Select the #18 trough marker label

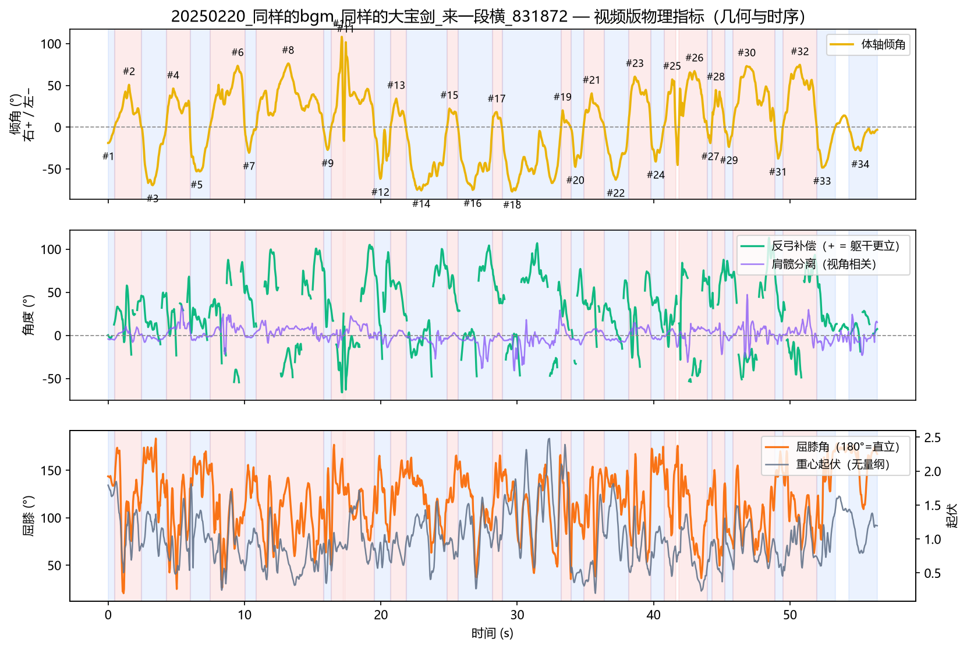tap(512, 204)
